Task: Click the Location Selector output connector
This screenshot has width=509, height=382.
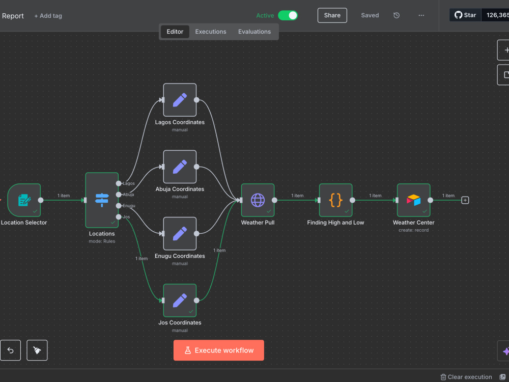Action: [x=41, y=200]
